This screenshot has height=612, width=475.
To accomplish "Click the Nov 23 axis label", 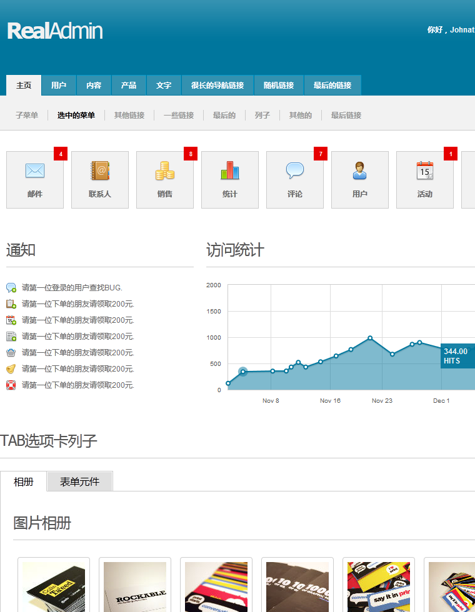I will click(382, 401).
